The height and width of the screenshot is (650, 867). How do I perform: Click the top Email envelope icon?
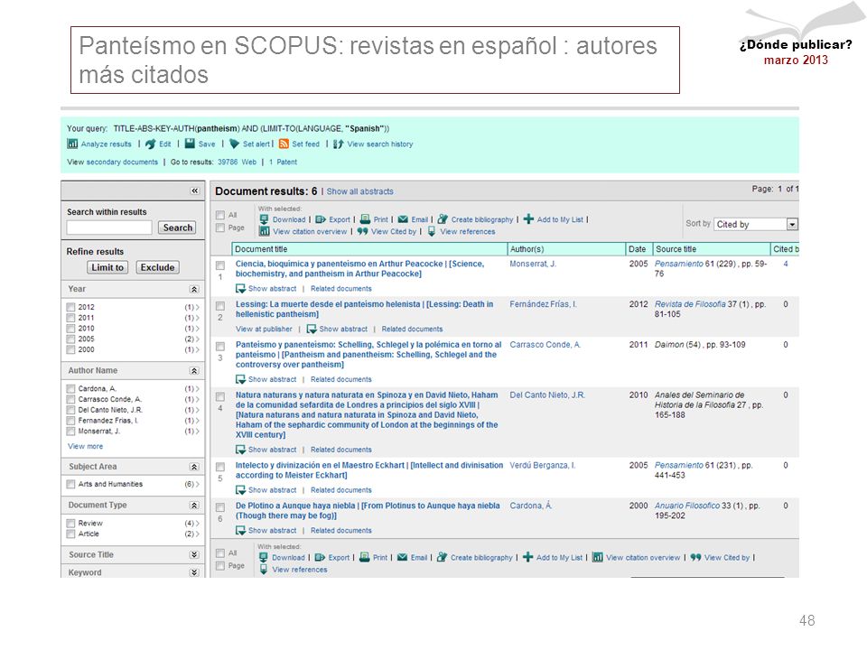[403, 219]
